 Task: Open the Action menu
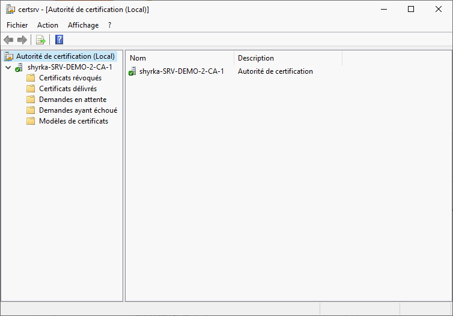click(x=47, y=25)
